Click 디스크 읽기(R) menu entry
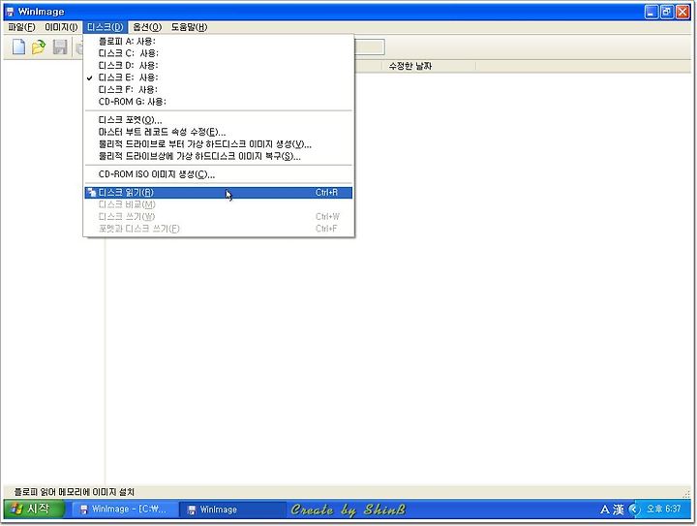The width and height of the screenshot is (697, 526). tap(218, 193)
